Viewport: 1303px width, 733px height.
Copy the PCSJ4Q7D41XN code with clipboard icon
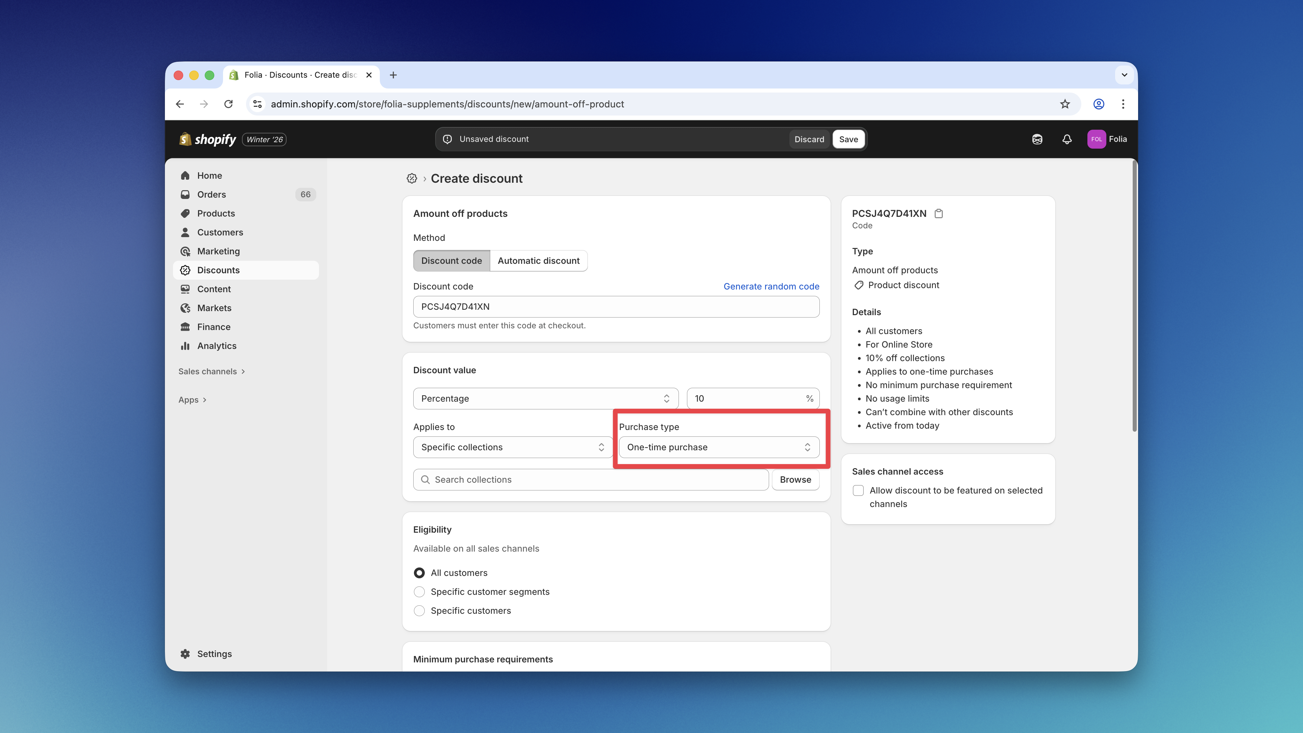[x=939, y=213]
